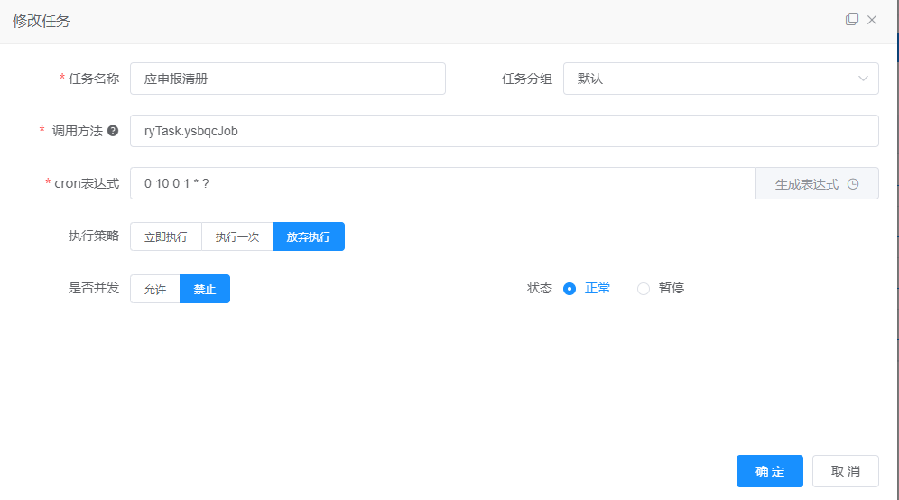899x500 pixels.
Task: Click the 状态 label
Action: click(540, 289)
